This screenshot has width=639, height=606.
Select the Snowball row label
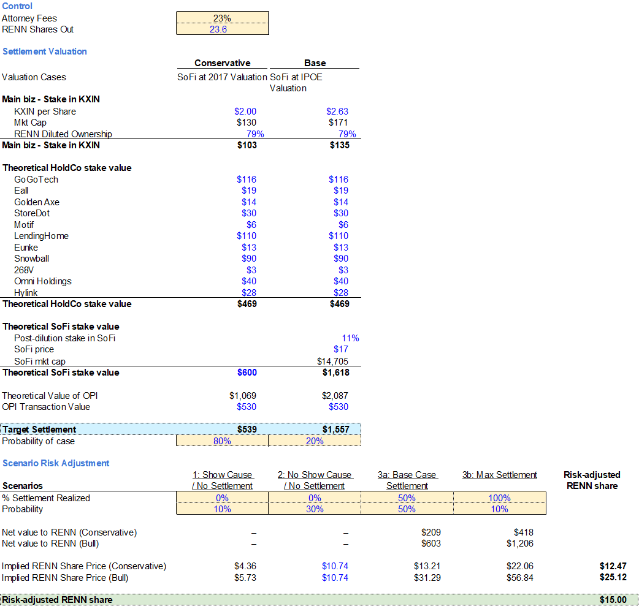pyautogui.click(x=31, y=259)
